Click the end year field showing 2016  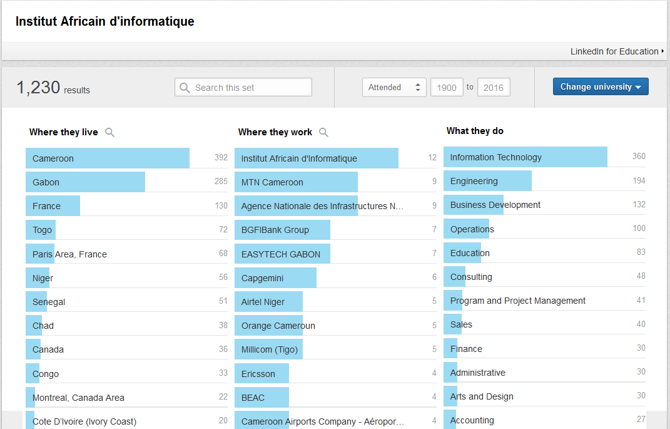494,87
